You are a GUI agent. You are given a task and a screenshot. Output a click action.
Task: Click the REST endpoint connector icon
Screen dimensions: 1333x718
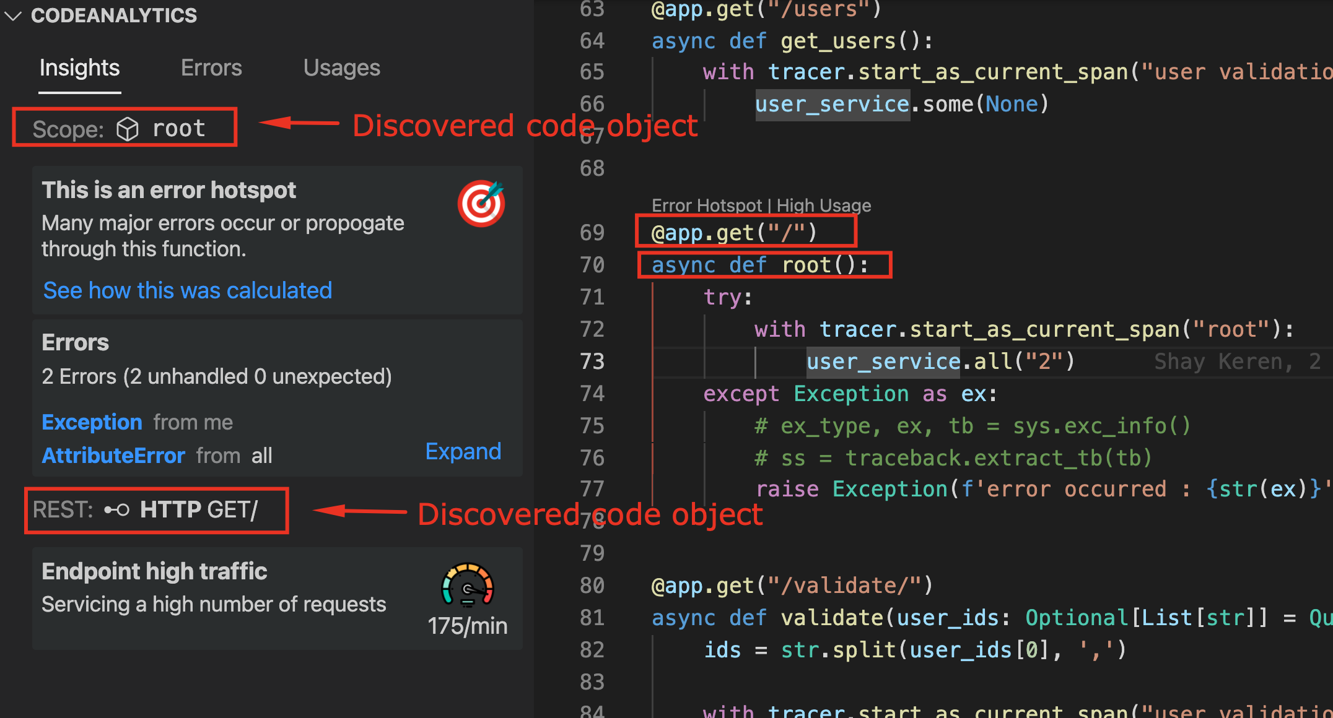[116, 509]
